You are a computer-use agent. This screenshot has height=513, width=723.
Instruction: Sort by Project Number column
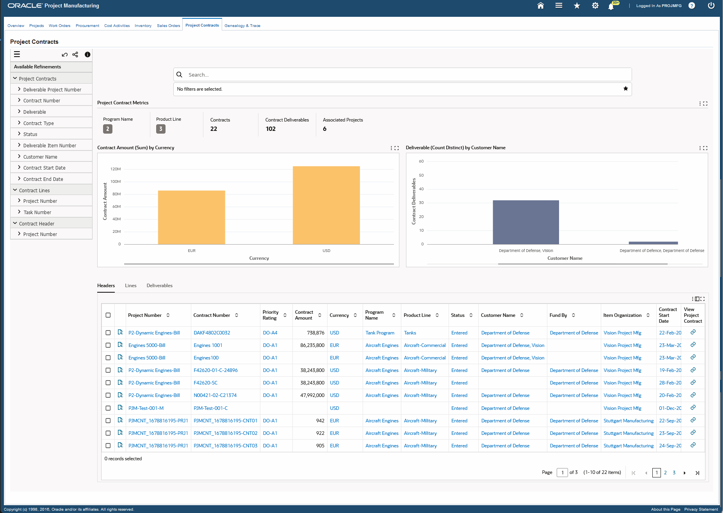click(x=168, y=315)
